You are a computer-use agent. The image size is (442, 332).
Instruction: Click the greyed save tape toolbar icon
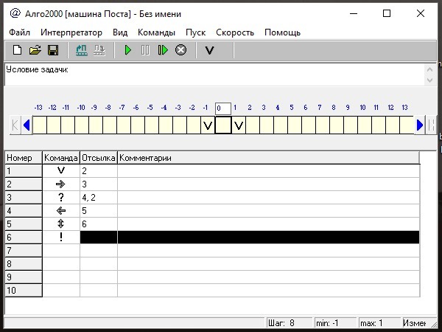(99, 50)
